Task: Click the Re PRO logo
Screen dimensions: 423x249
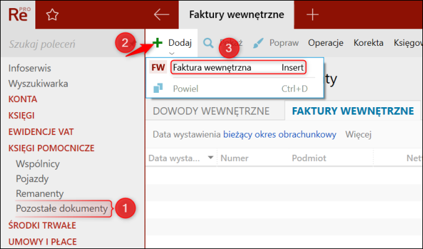Action: click(x=19, y=14)
